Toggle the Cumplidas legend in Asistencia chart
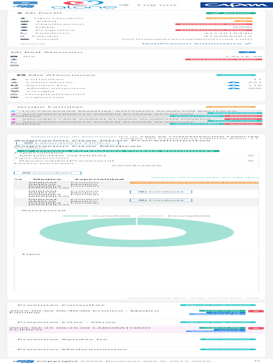This screenshot has width=273, height=364. coord(96,216)
